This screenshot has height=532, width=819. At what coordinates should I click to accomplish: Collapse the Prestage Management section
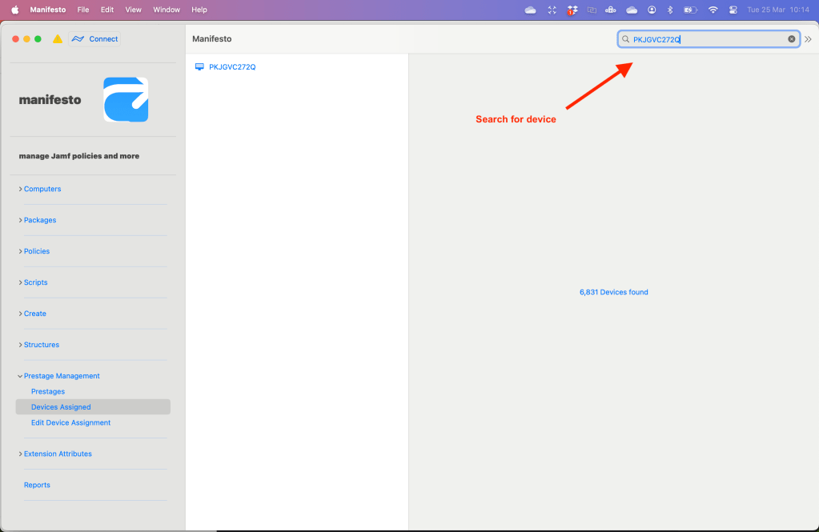click(62, 376)
